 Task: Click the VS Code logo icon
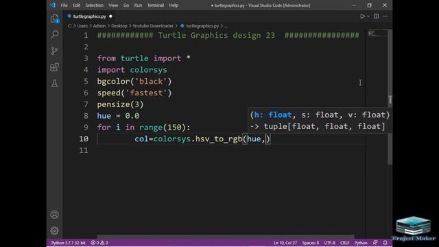pyautogui.click(x=53, y=5)
